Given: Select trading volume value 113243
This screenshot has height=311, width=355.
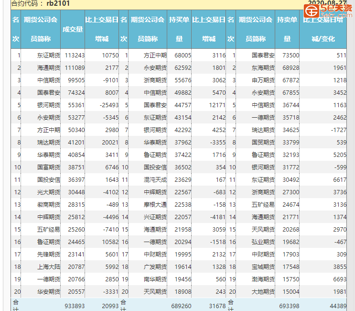Looking at the screenshot, I should coord(75,56).
